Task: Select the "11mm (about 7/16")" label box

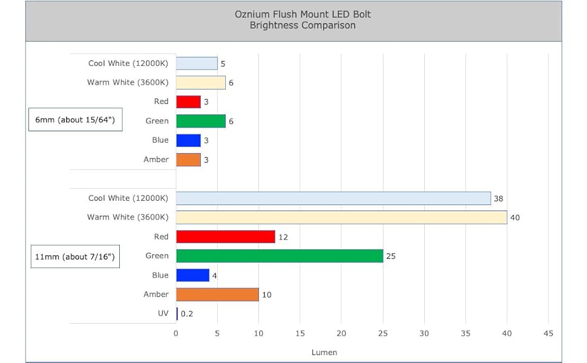Action: pyautogui.click(x=75, y=257)
